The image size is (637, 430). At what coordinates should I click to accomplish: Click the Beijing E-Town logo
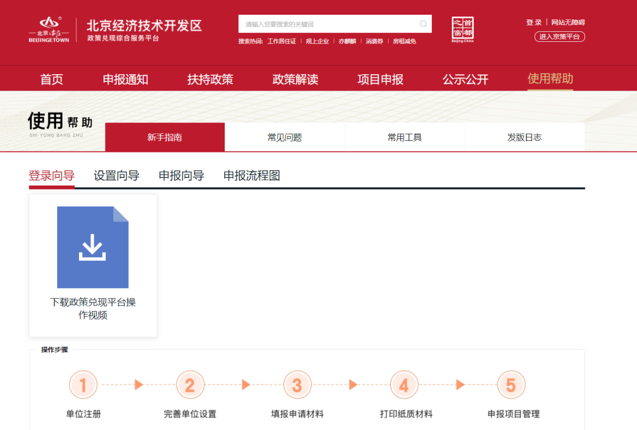pos(49,30)
